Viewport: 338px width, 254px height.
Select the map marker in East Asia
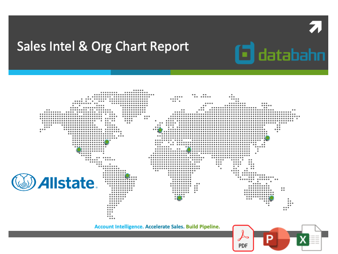(267, 138)
